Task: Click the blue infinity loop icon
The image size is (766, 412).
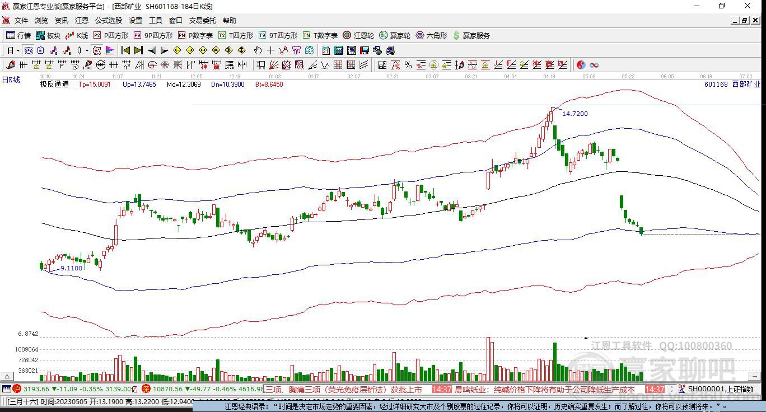Action: (x=594, y=65)
